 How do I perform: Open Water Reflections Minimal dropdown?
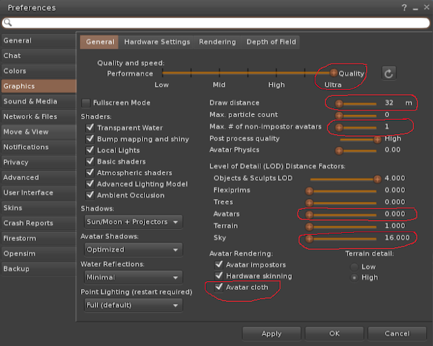[133, 278]
